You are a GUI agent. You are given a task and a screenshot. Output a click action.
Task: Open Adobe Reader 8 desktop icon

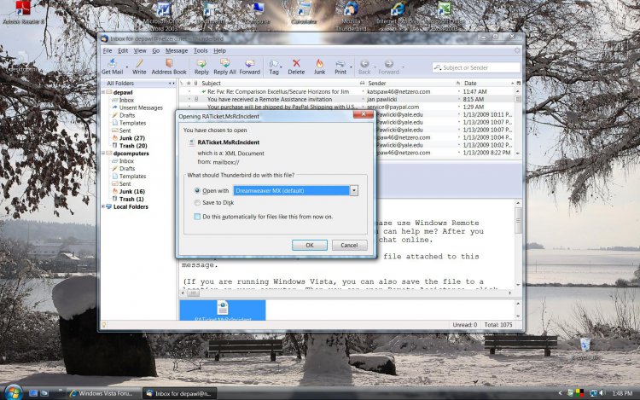click(x=23, y=12)
